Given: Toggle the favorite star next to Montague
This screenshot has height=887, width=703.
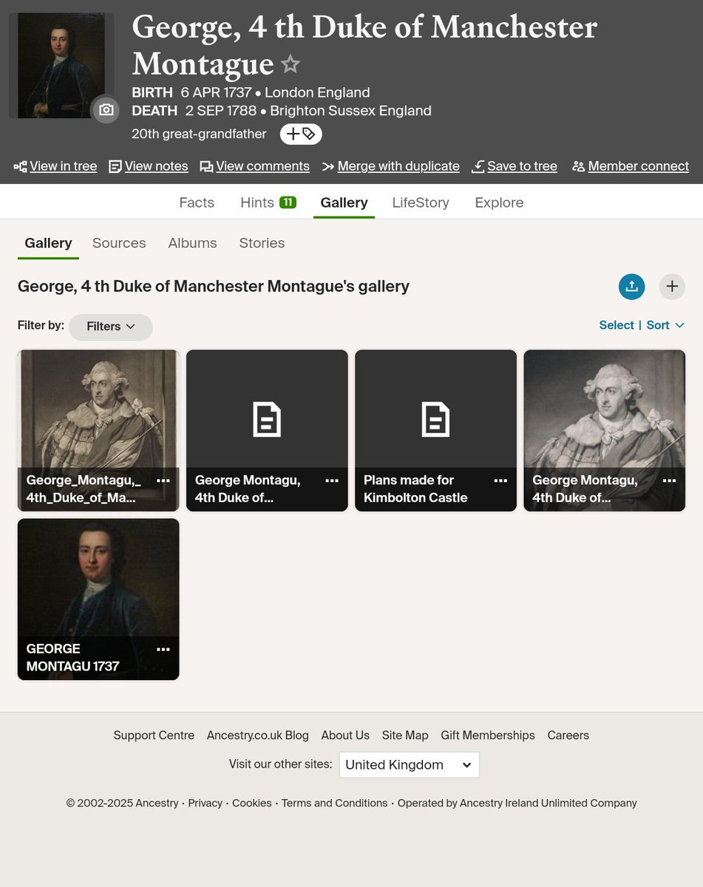Looking at the screenshot, I should coord(291,64).
